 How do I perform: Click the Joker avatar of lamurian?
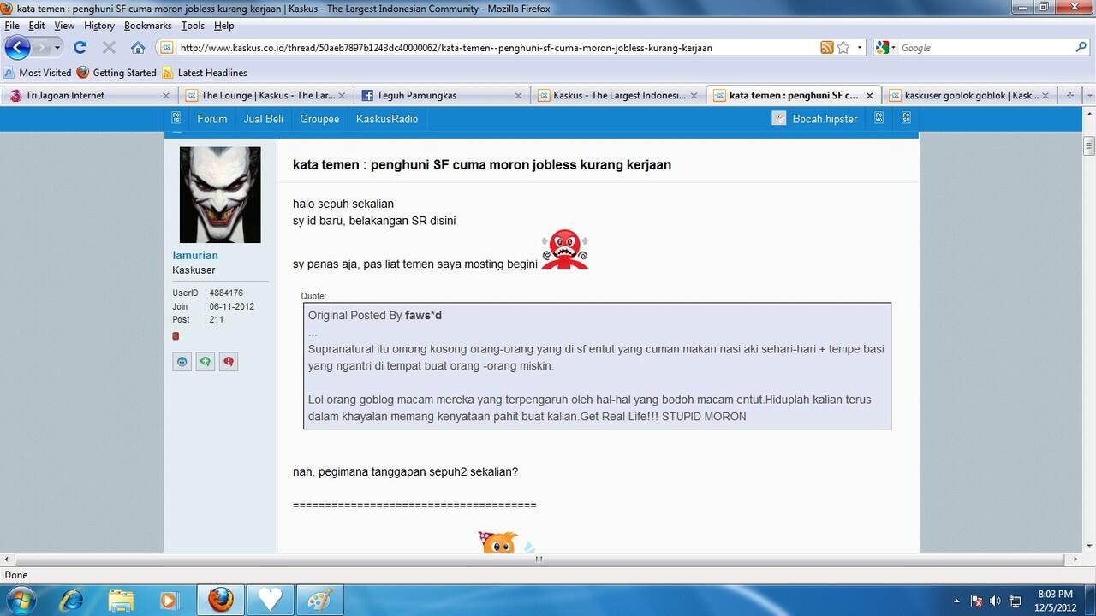point(220,194)
